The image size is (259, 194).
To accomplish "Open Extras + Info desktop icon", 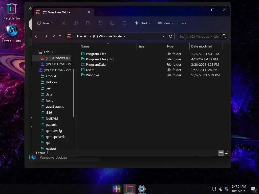I will [x=12, y=34].
